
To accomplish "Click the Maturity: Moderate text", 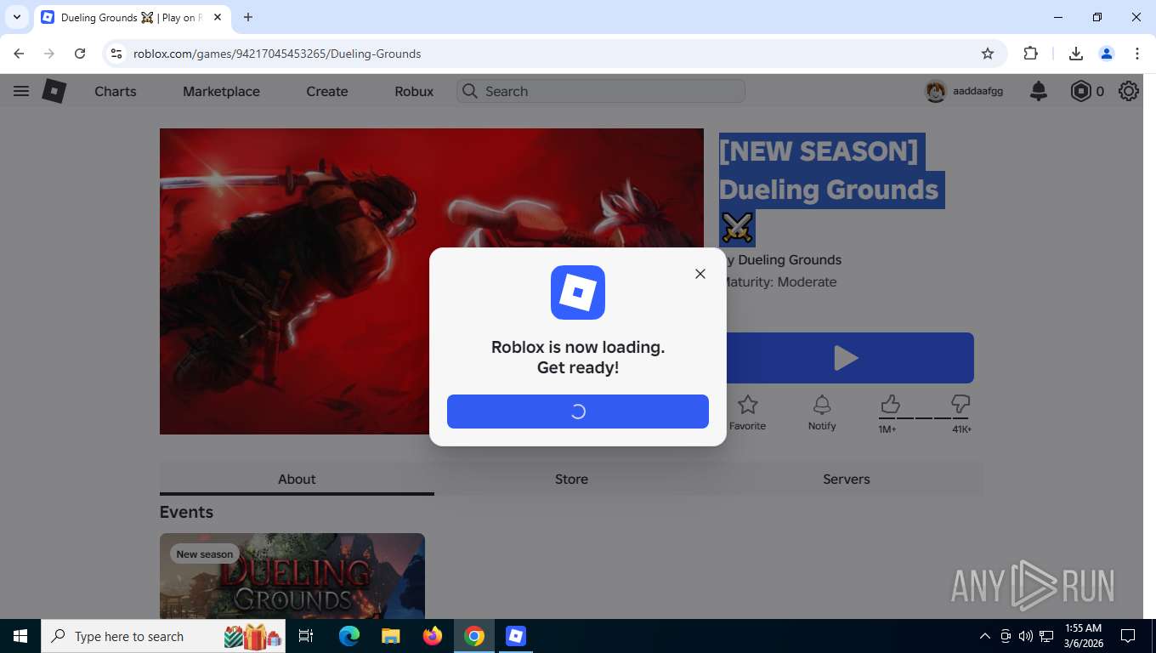I will pos(781,282).
